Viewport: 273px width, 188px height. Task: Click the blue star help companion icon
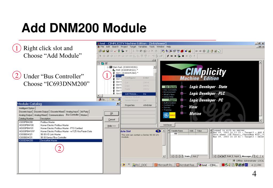186,51
